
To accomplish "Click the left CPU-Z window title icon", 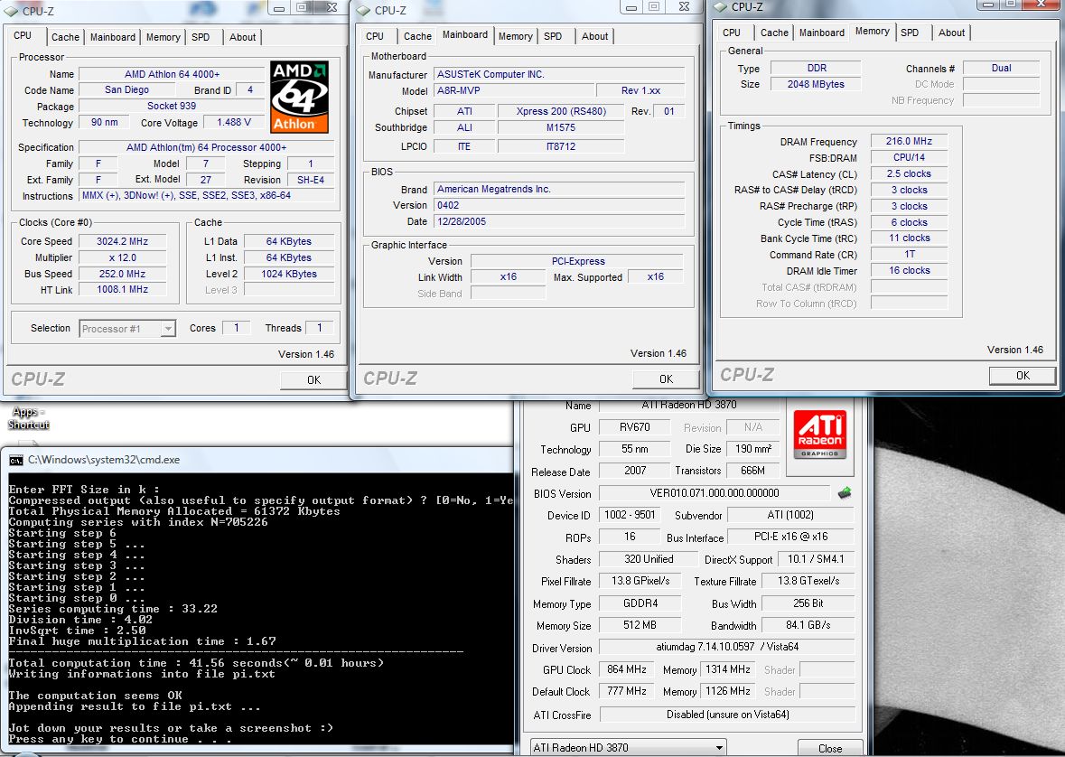I will 12,11.
